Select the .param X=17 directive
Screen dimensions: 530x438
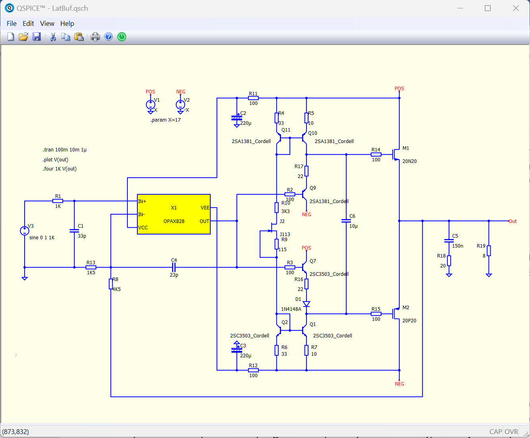tap(166, 120)
